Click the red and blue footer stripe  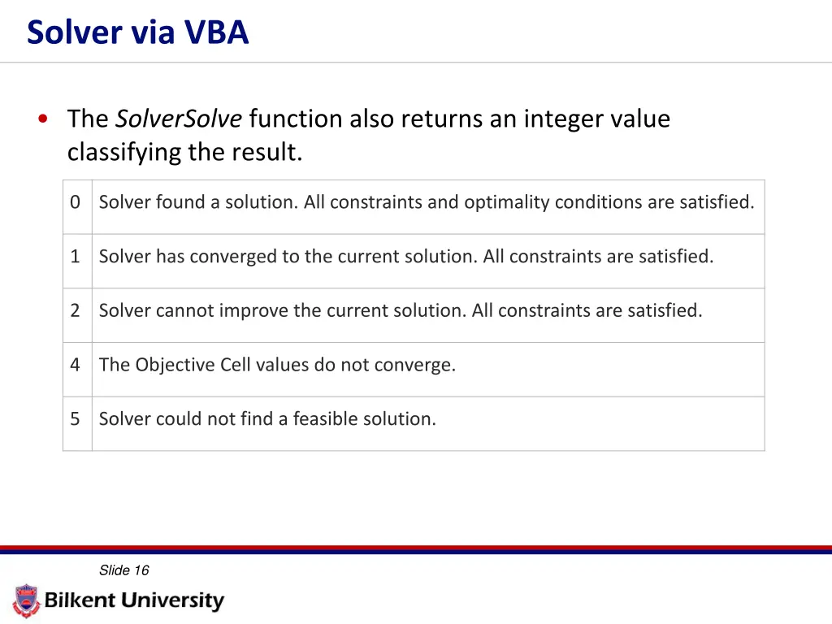pos(416,550)
